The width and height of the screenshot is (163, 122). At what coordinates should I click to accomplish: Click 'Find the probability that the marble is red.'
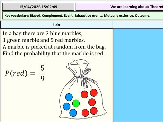point(53,54)
